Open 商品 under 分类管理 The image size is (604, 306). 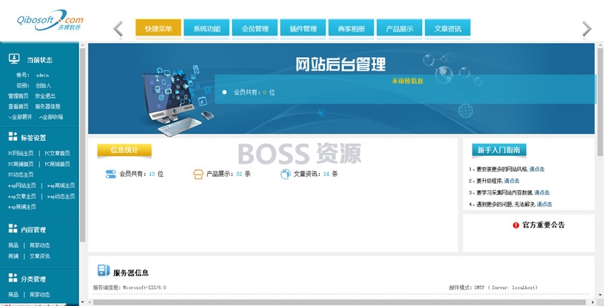click(x=13, y=295)
